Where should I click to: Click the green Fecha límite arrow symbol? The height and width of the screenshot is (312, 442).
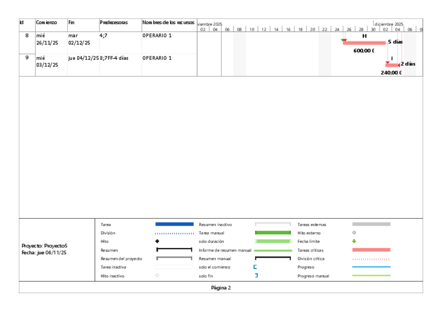coord(354,241)
